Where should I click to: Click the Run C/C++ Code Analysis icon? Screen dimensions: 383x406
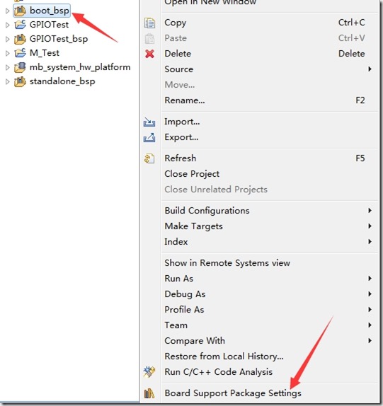(x=149, y=372)
